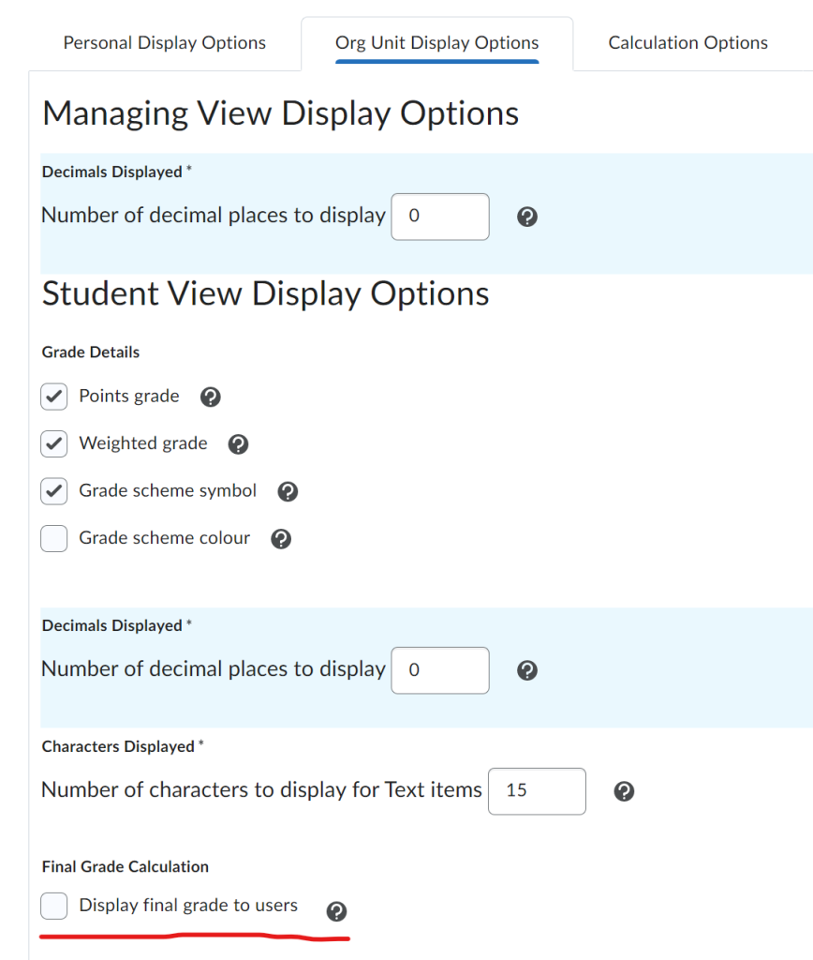Viewport: 813px width, 960px height.
Task: Uncheck Grade scheme symbol
Action: [x=53, y=490]
